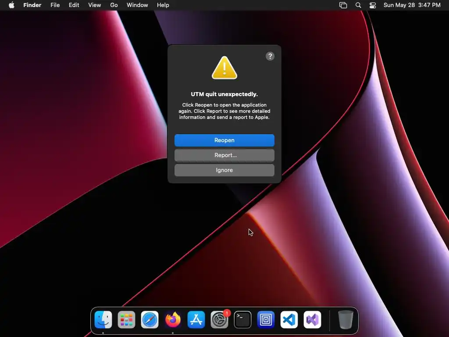Screen dimensions: 449x337
Task: Click the Report... button
Action: (224, 155)
